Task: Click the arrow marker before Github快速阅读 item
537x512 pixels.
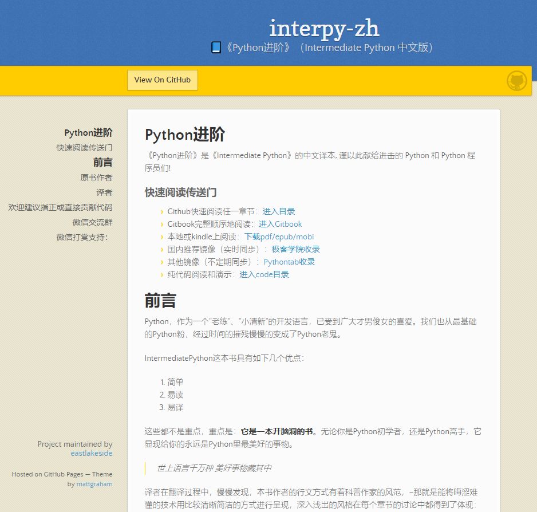Action: click(161, 211)
